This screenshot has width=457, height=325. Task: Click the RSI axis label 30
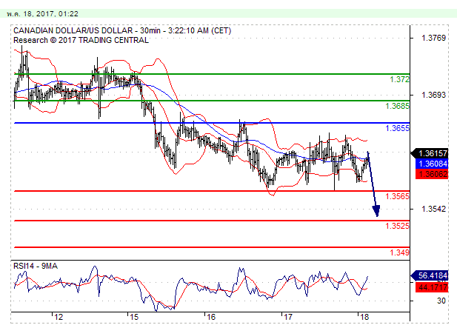pyautogui.click(x=441, y=301)
